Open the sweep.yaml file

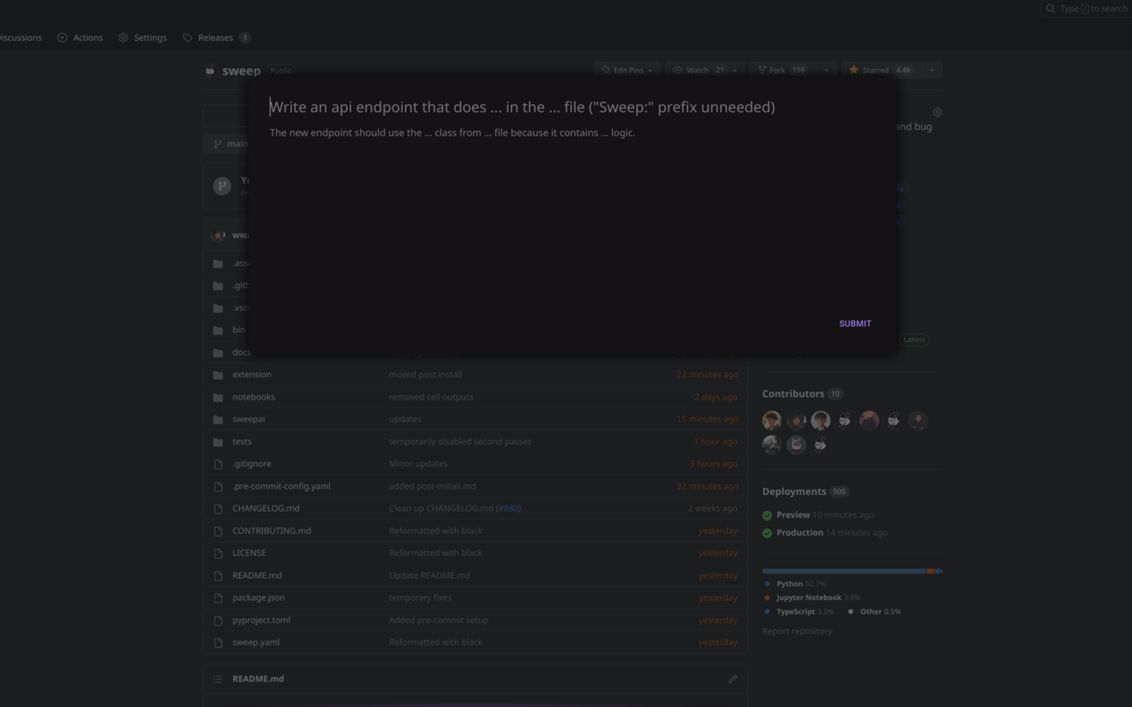[256, 642]
